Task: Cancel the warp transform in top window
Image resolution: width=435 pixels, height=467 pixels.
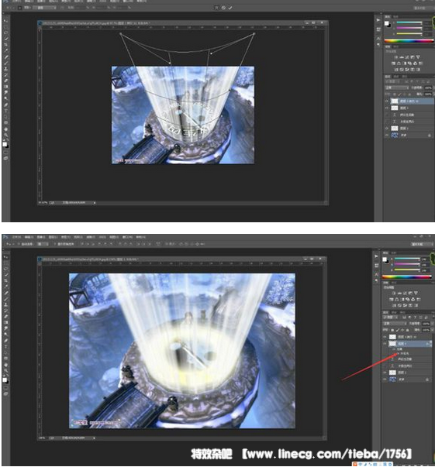Action: coord(223,8)
